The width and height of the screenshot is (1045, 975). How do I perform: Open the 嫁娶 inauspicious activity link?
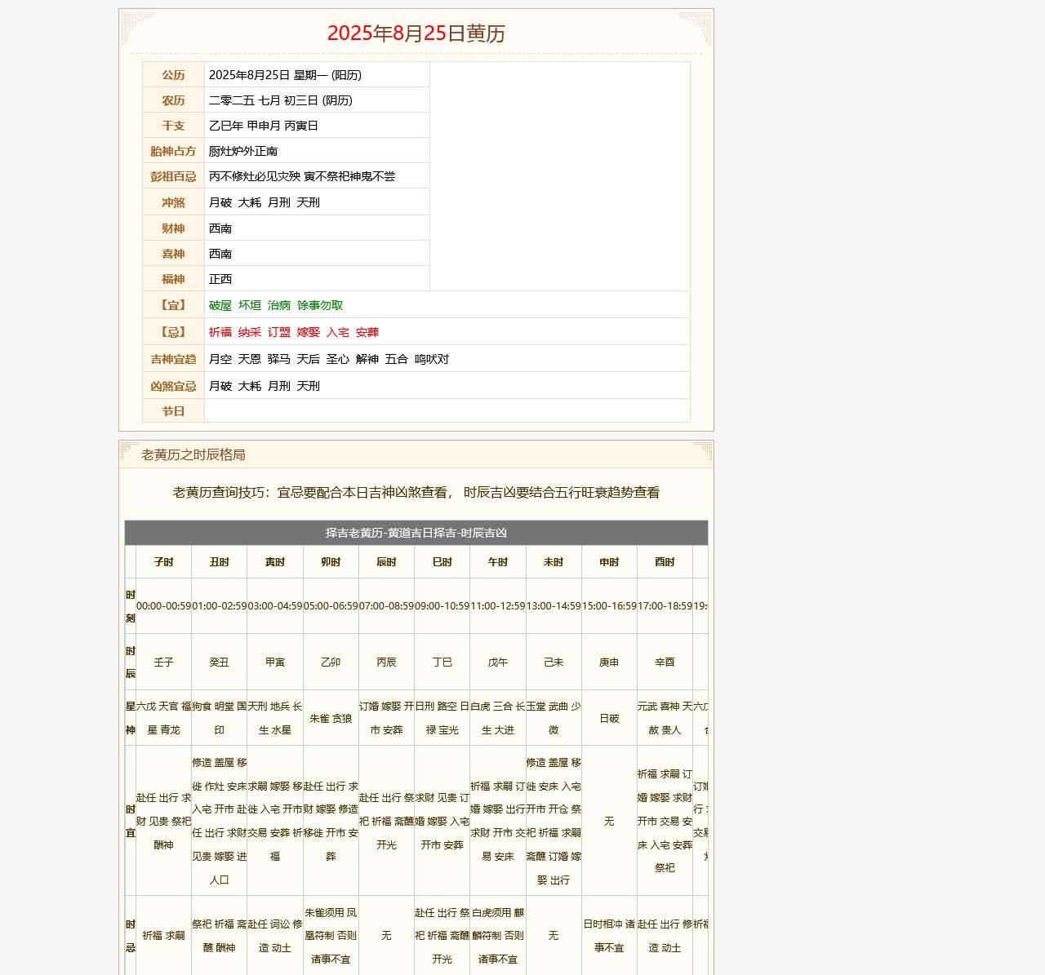[x=311, y=332]
